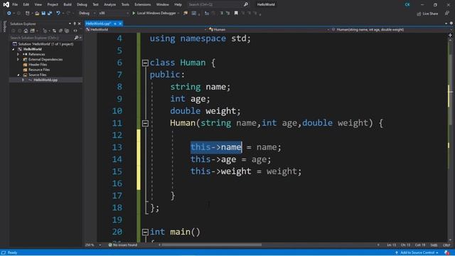Viewport: 455px width, 256px height.
Task: Click the Live Share icon
Action: click(x=419, y=14)
